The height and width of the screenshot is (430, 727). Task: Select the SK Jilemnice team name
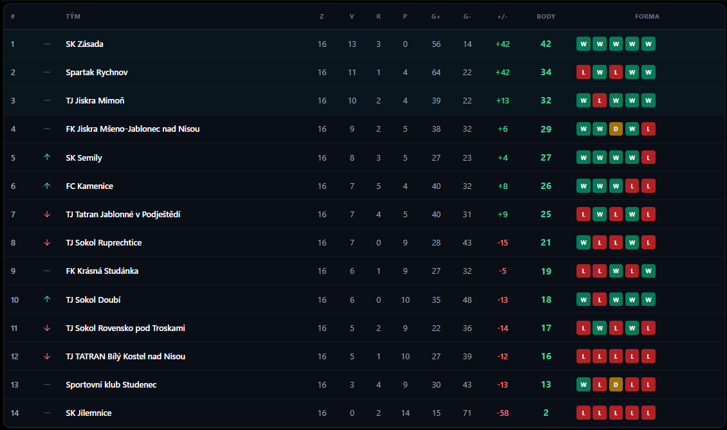(88, 413)
